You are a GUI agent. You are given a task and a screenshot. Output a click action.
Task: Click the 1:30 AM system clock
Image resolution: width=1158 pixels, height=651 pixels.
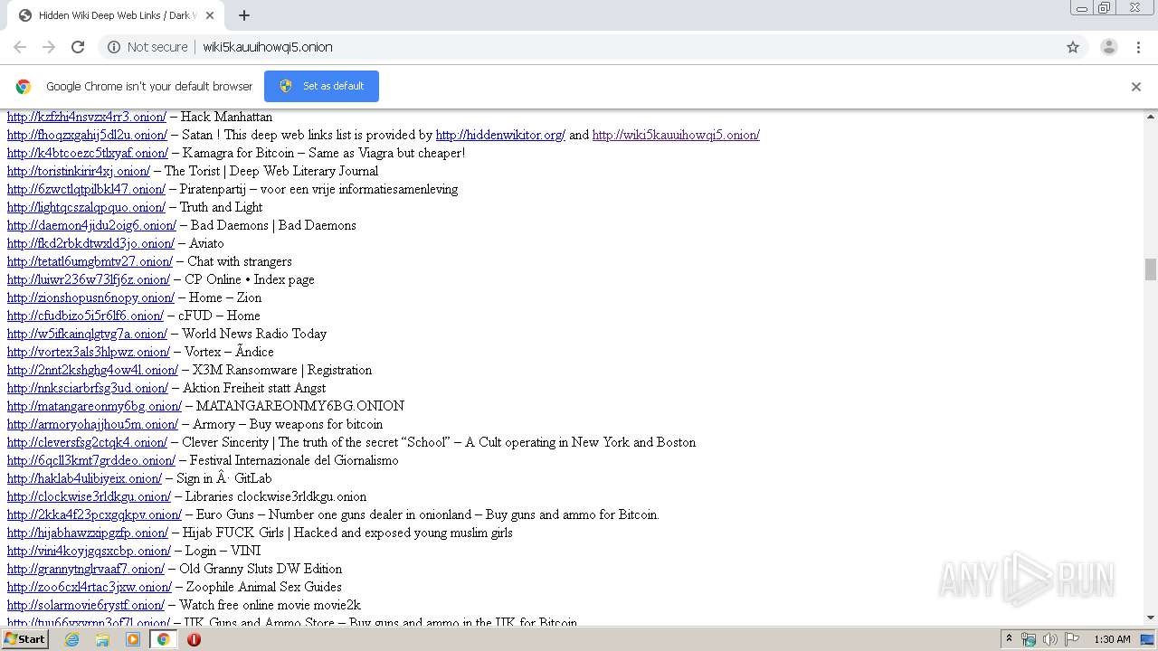coord(1112,639)
